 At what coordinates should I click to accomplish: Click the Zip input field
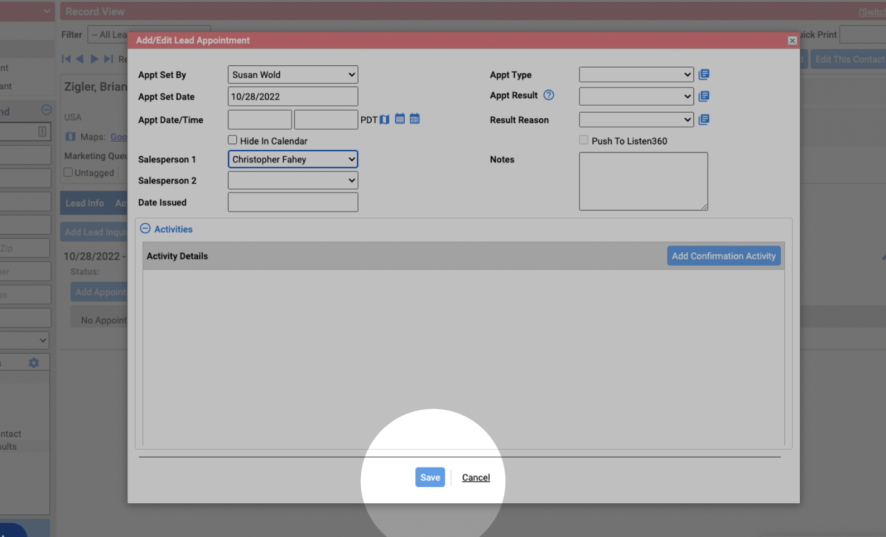point(25,248)
